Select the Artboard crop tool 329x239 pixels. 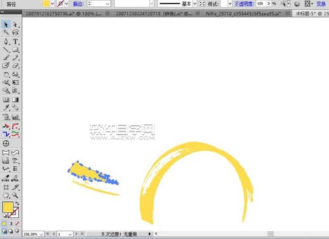(x=6, y=187)
